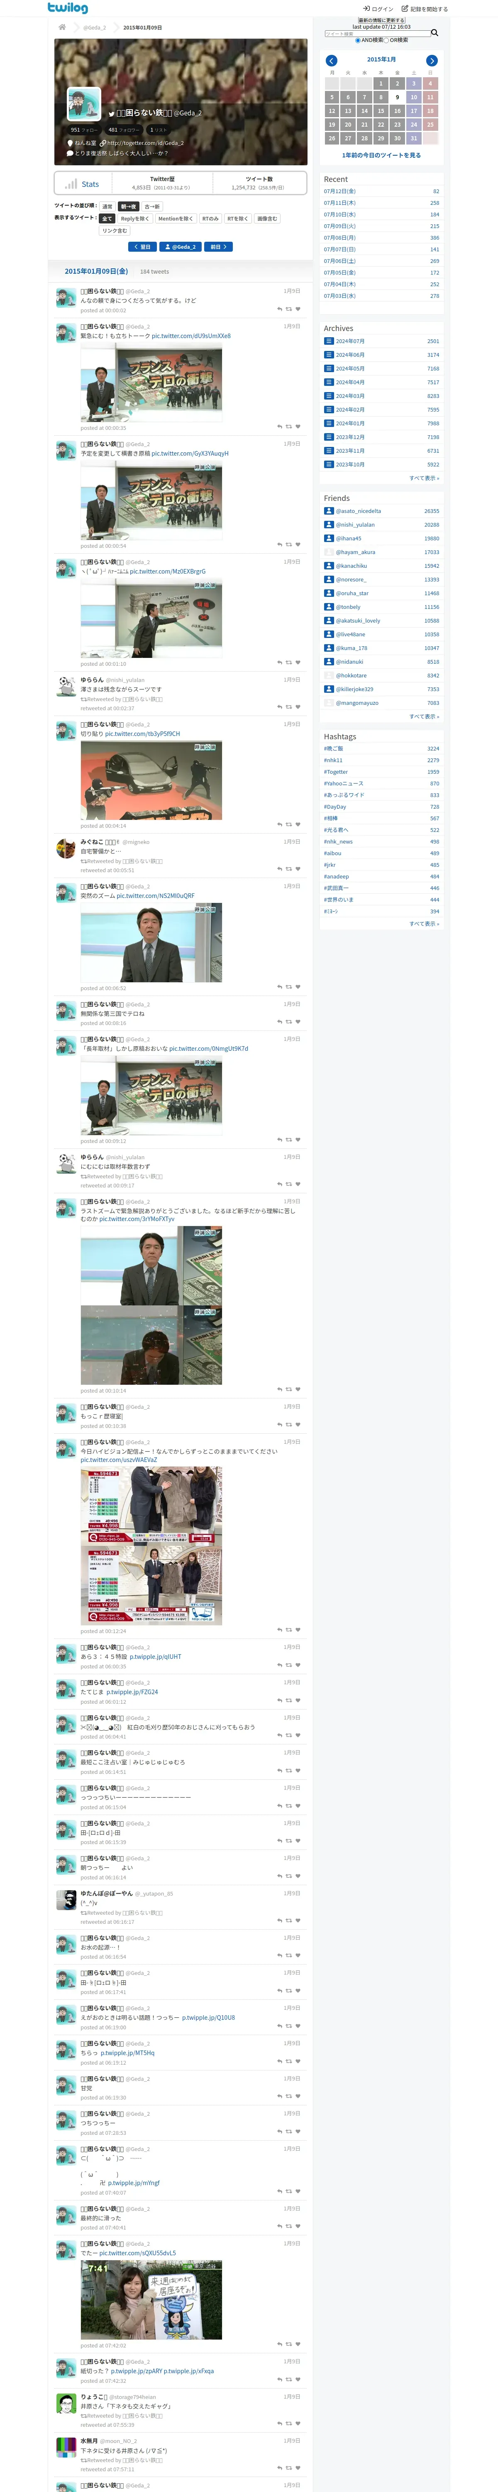Click the blue @Geda_2 button
This screenshot has width=498, height=2492.
181,247
